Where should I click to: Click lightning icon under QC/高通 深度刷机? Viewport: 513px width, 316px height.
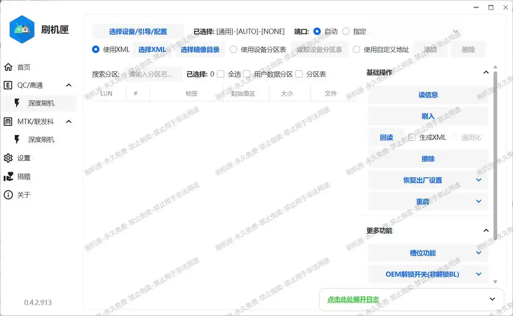(17, 103)
